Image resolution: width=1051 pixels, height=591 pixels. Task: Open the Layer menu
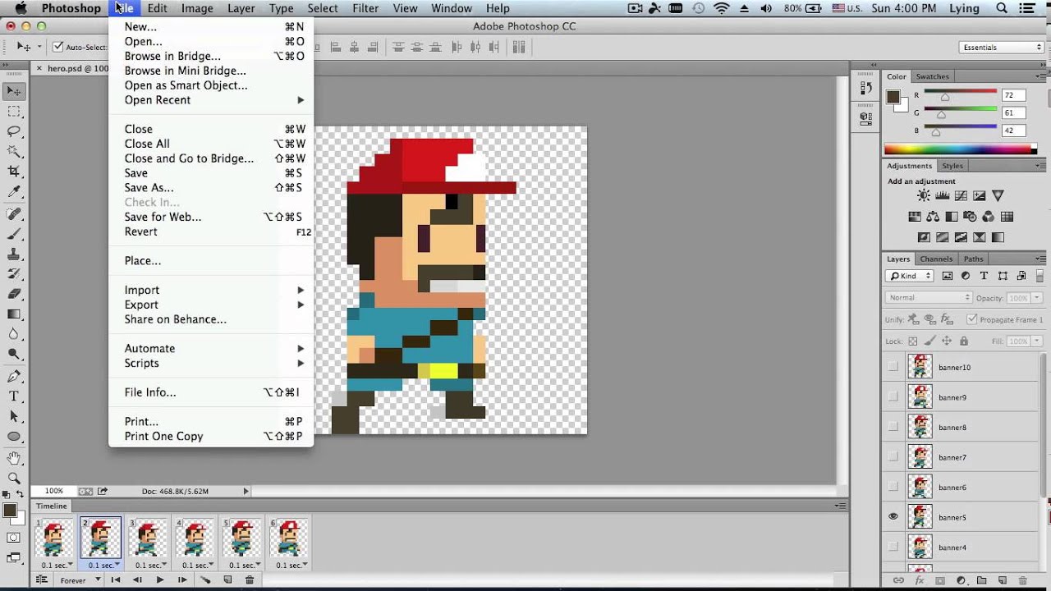click(x=241, y=8)
